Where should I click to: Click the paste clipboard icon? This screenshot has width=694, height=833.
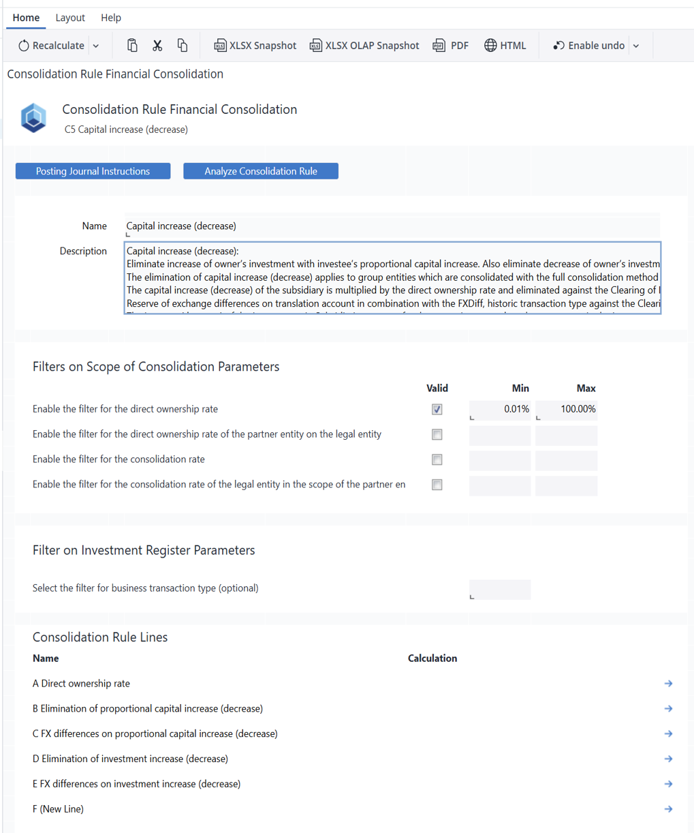(132, 46)
